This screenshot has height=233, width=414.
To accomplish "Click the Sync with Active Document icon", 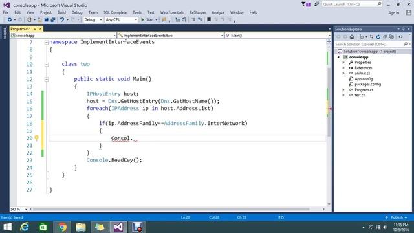I will pos(371,37).
